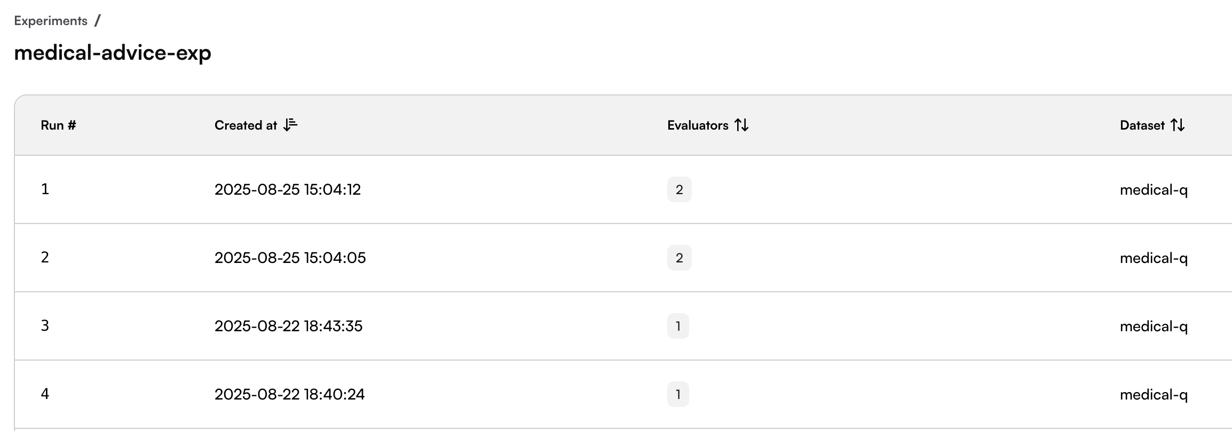The image size is (1232, 431).
Task: Sort by Created at descending icon
Action: click(x=290, y=125)
